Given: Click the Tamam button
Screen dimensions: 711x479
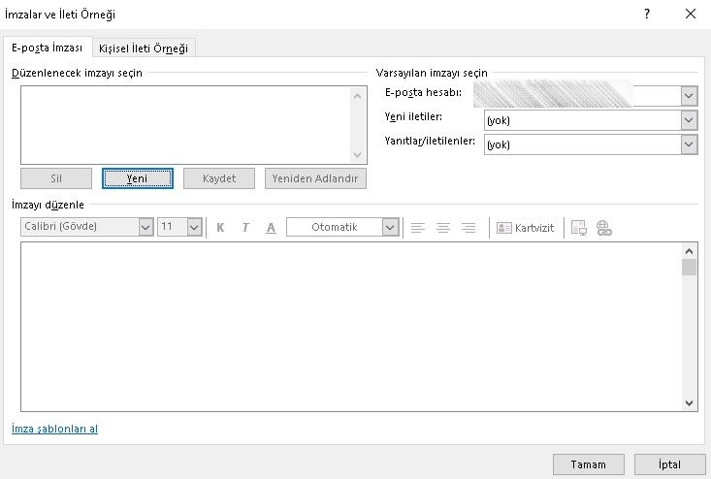Looking at the screenshot, I should tap(589, 464).
